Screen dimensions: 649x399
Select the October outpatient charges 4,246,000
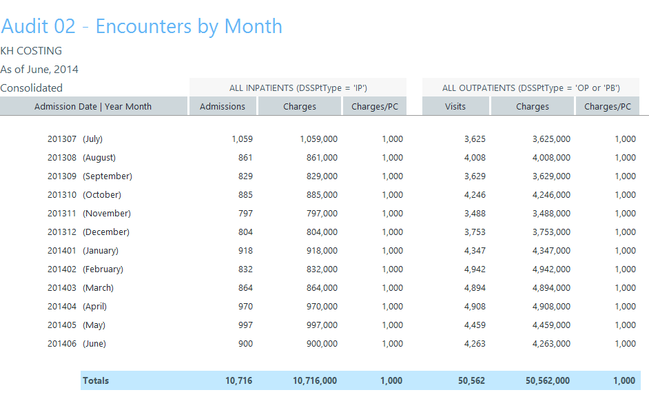[x=551, y=195]
